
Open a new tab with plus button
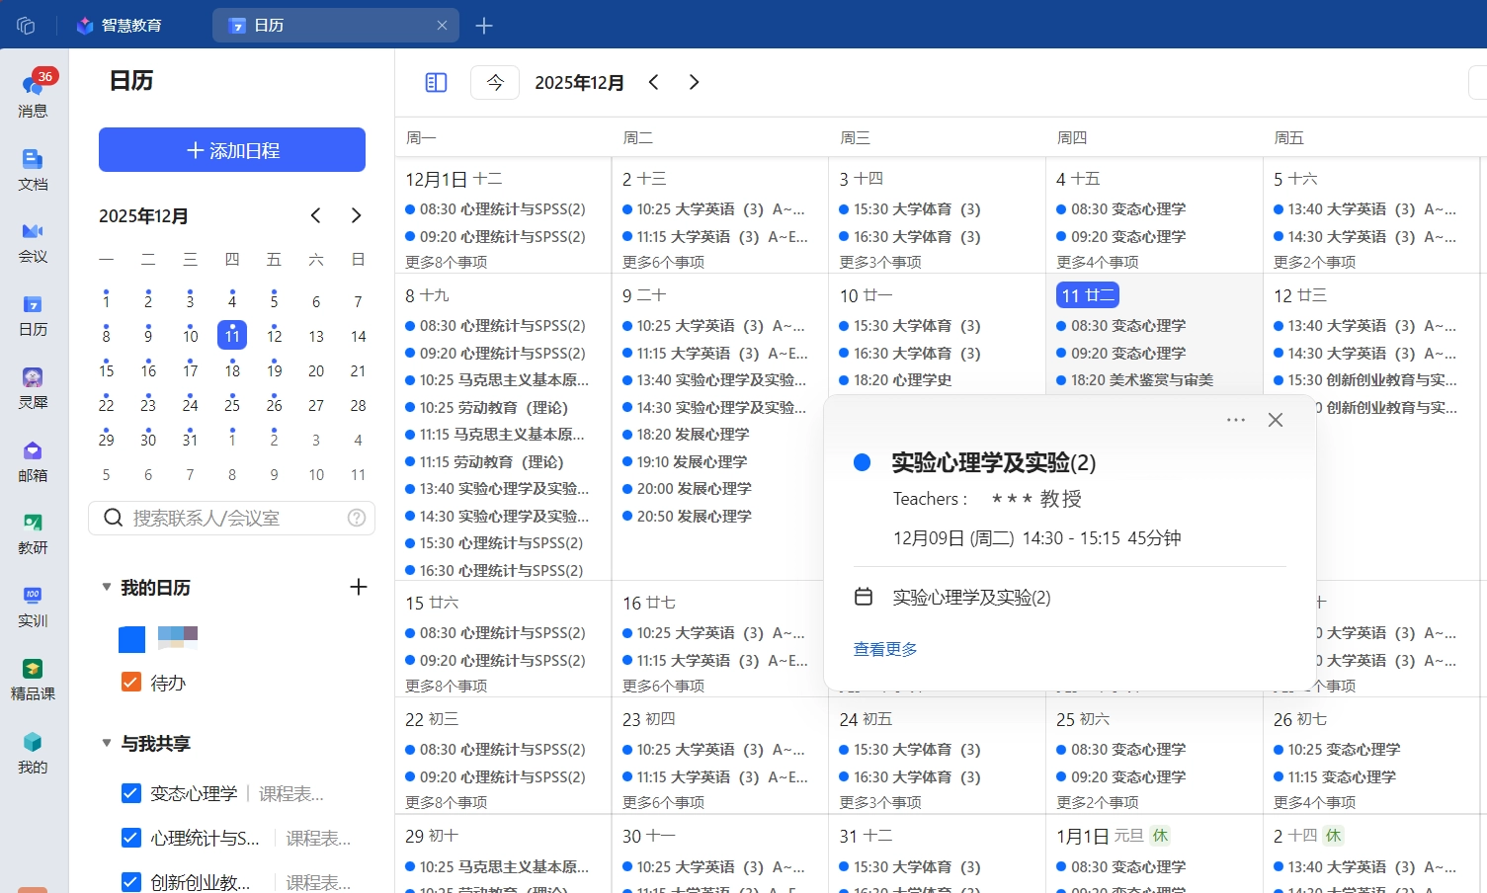(484, 26)
